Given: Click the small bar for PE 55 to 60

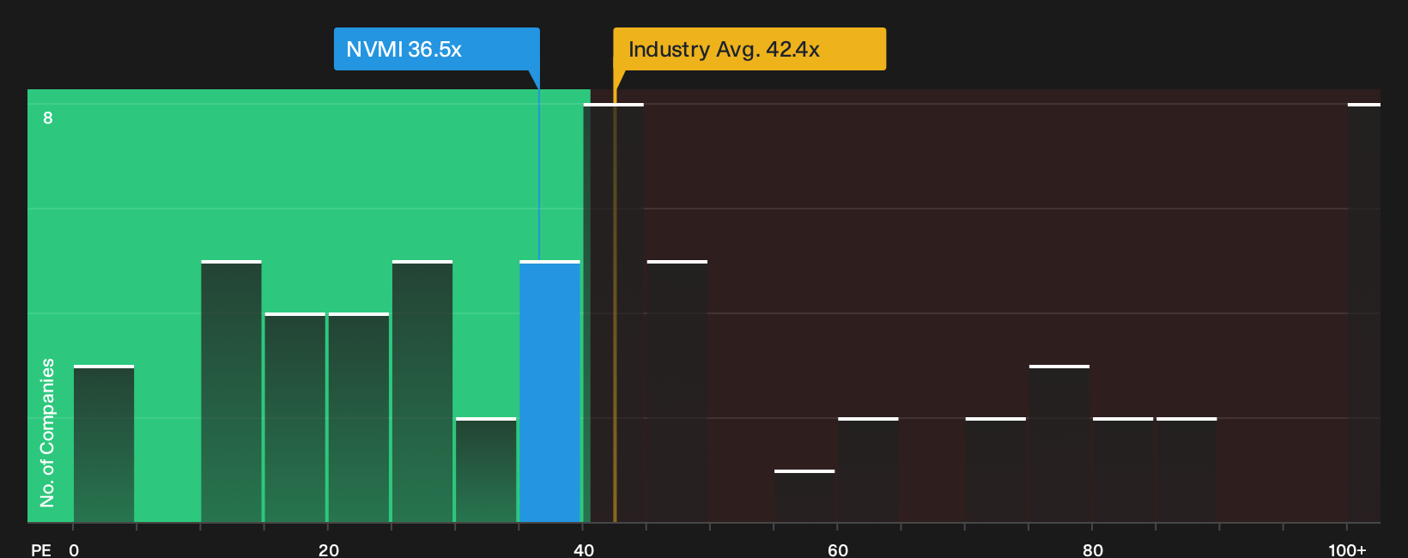Looking at the screenshot, I should click(x=804, y=496).
